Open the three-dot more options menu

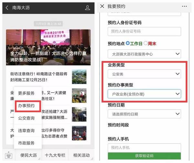[x=184, y=6]
